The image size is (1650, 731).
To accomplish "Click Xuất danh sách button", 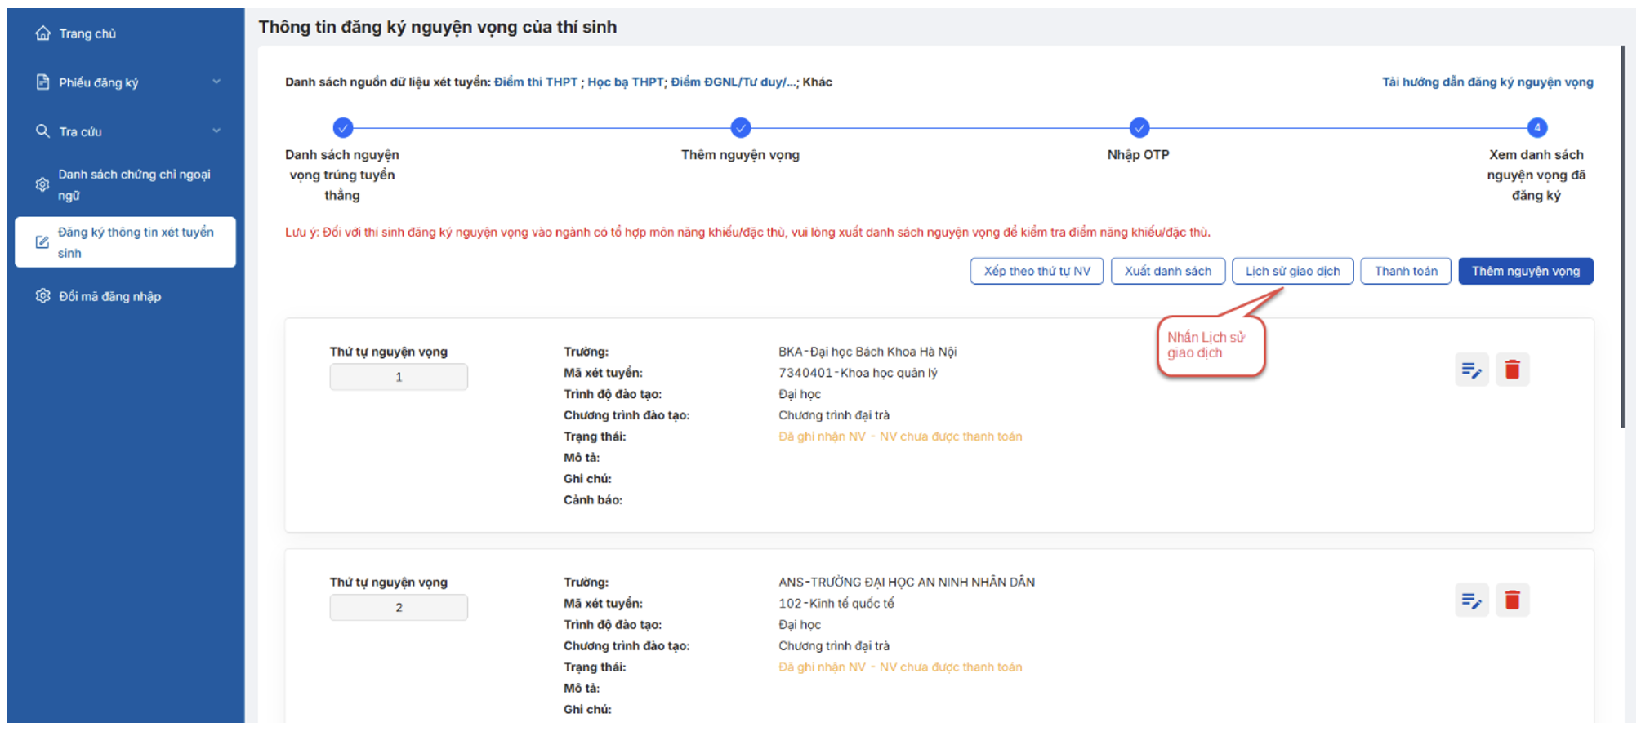I will pyautogui.click(x=1167, y=271).
